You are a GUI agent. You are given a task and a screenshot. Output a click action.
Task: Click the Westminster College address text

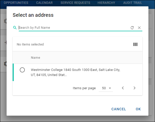75,72
